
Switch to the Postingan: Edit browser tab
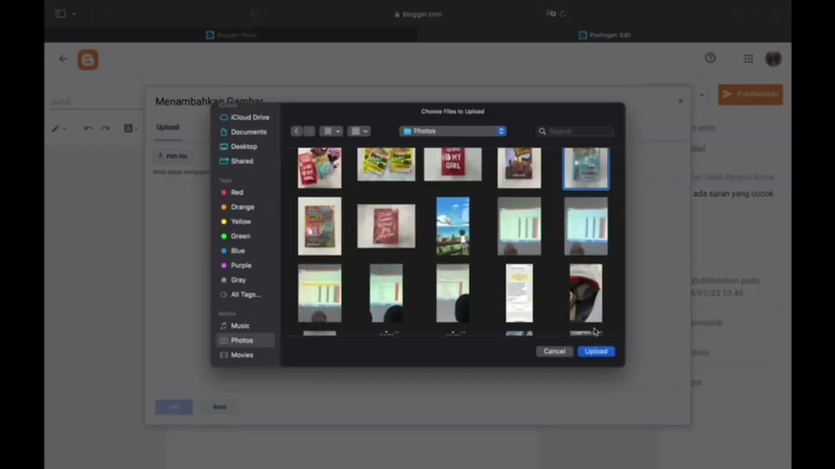tap(605, 35)
